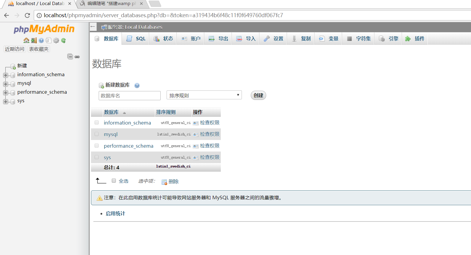The image size is (471, 255).
Task: Expand performance_schema tree node
Action: coord(5,93)
